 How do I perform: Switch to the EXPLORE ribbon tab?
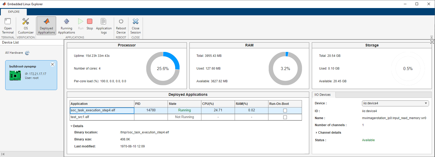(x=14, y=12)
